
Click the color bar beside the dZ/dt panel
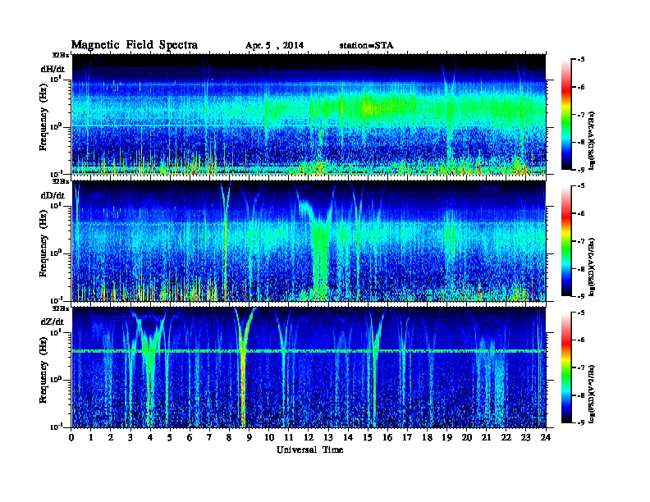coord(566,367)
